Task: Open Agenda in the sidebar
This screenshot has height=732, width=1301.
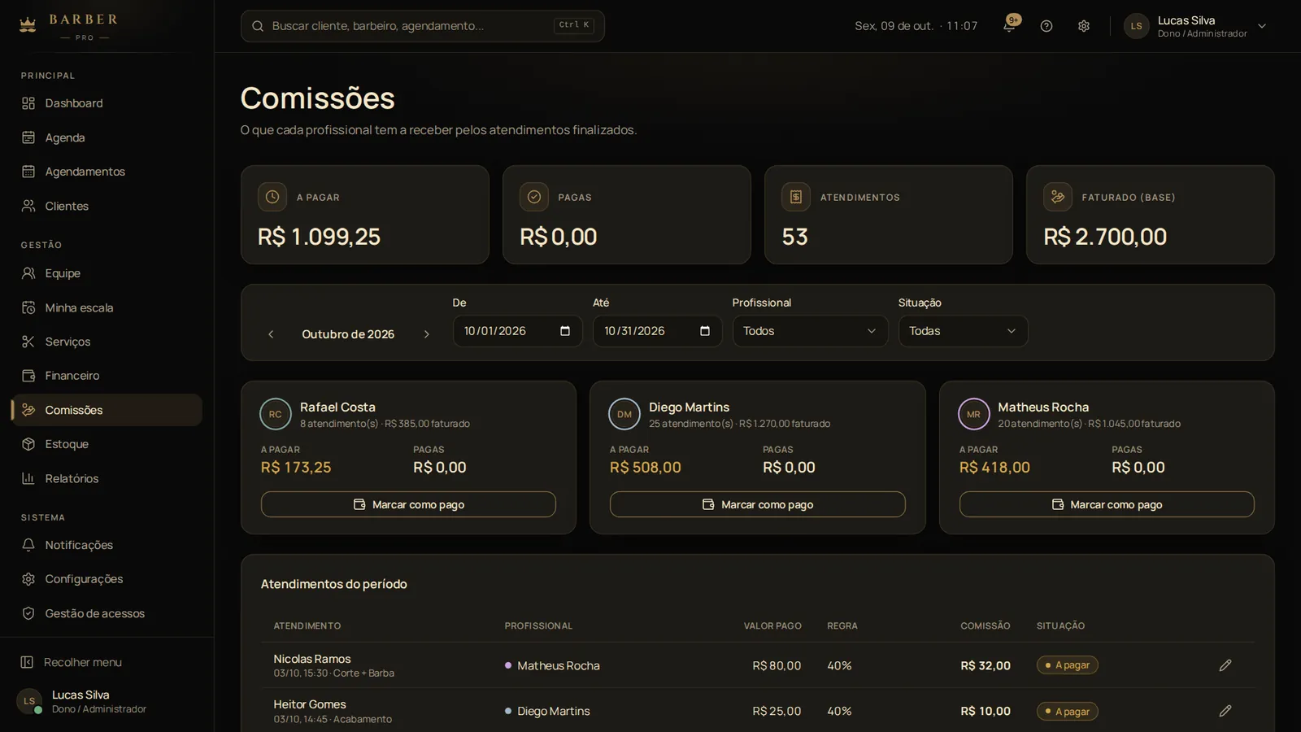Action: click(107, 137)
